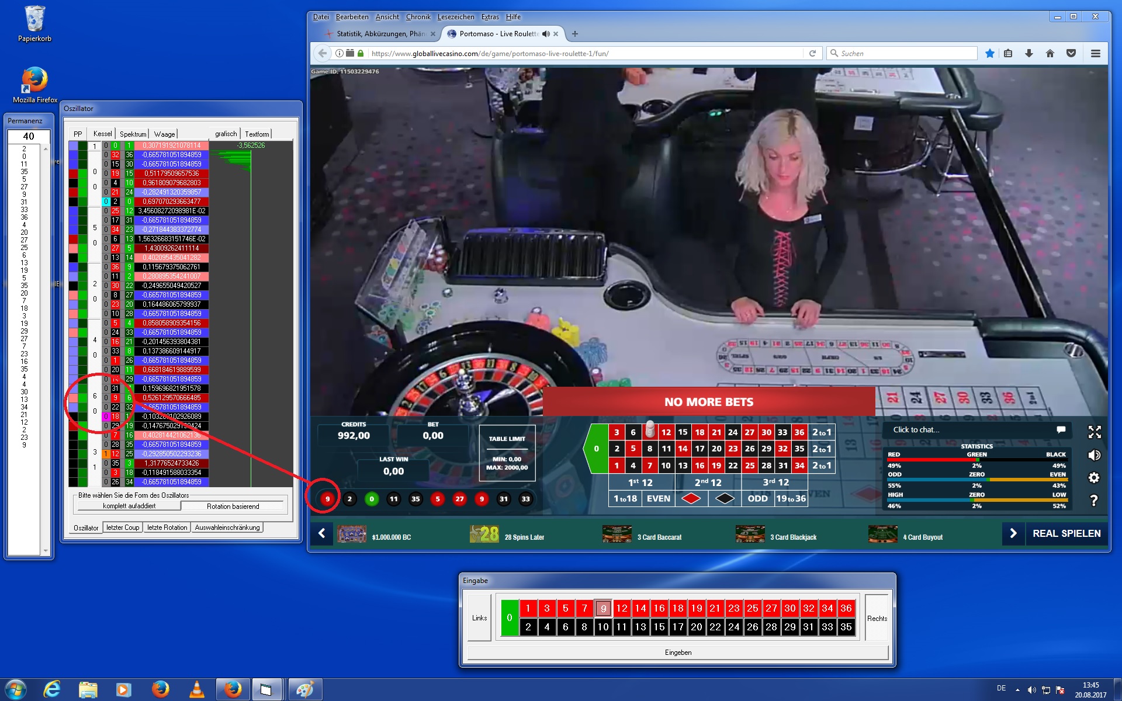Click the URL address bar
This screenshot has height=701, width=1122.
[x=586, y=53]
